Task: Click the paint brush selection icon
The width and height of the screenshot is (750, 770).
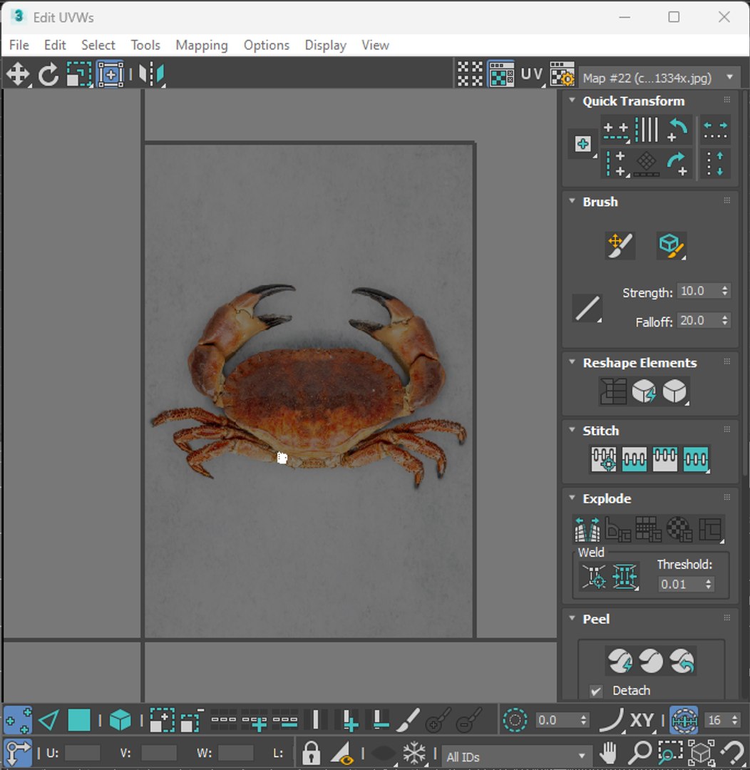Action: [408, 720]
